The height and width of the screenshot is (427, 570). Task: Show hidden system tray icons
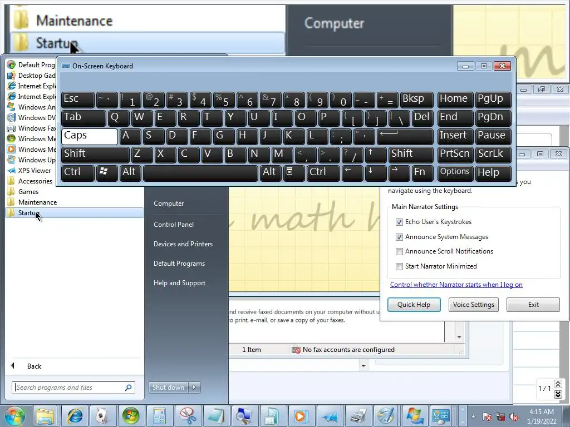point(473,416)
